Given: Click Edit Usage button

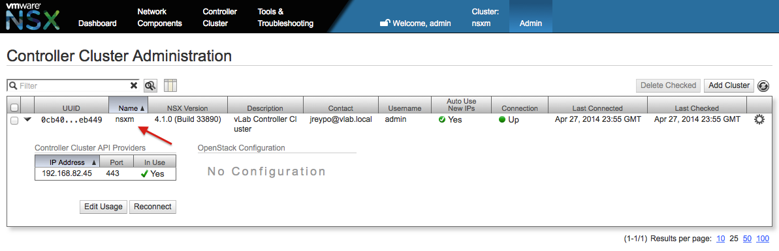Looking at the screenshot, I should coord(103,207).
